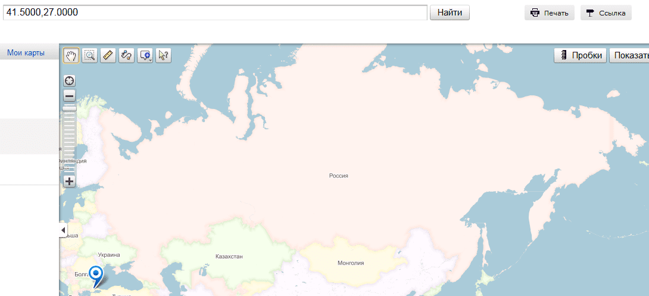Zoom in with the plus button
This screenshot has height=296, width=649.
[70, 181]
